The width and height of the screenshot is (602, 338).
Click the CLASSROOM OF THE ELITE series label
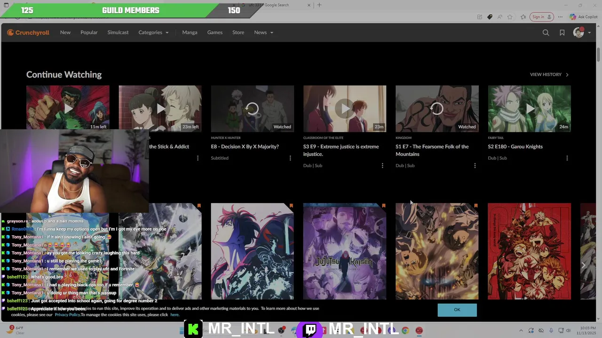323,138
